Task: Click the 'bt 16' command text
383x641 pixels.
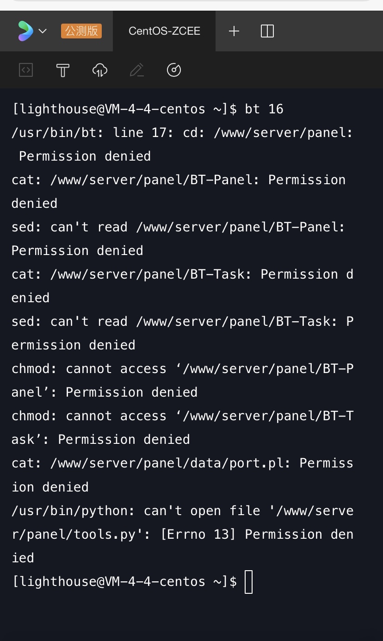Action: pyautogui.click(x=264, y=109)
